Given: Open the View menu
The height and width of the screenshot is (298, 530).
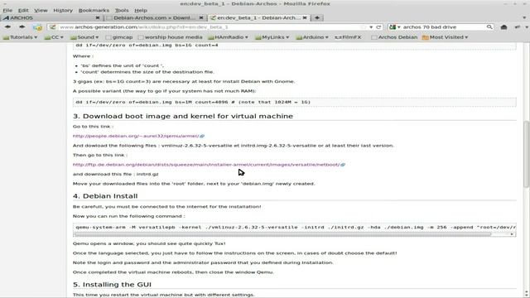Looking at the screenshot, I should pos(41,11).
